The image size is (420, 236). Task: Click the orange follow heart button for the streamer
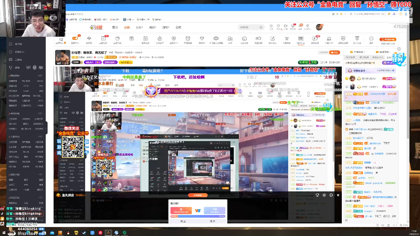coord(334,52)
